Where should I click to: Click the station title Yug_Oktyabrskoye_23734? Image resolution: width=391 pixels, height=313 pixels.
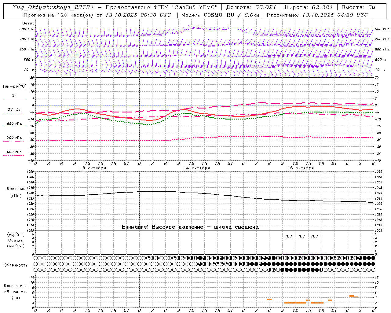coord(53,7)
